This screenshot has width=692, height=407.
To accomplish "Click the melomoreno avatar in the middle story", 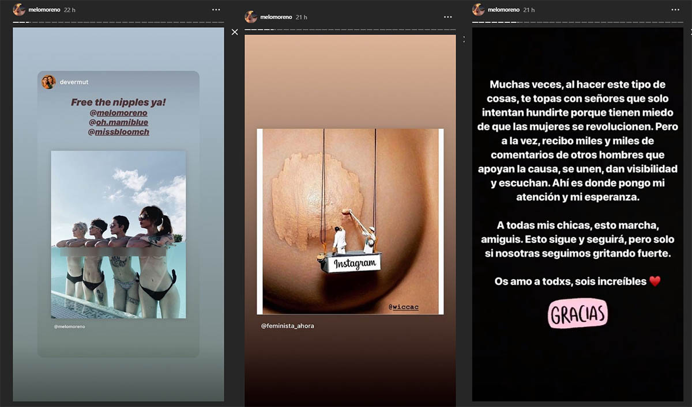I will 251,17.
